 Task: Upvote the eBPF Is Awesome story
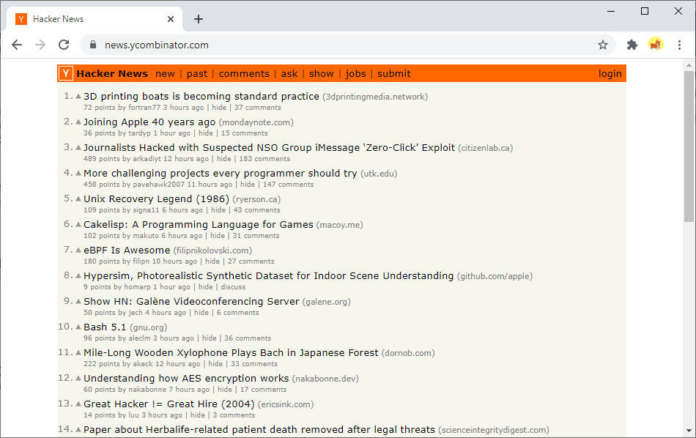pyautogui.click(x=78, y=250)
